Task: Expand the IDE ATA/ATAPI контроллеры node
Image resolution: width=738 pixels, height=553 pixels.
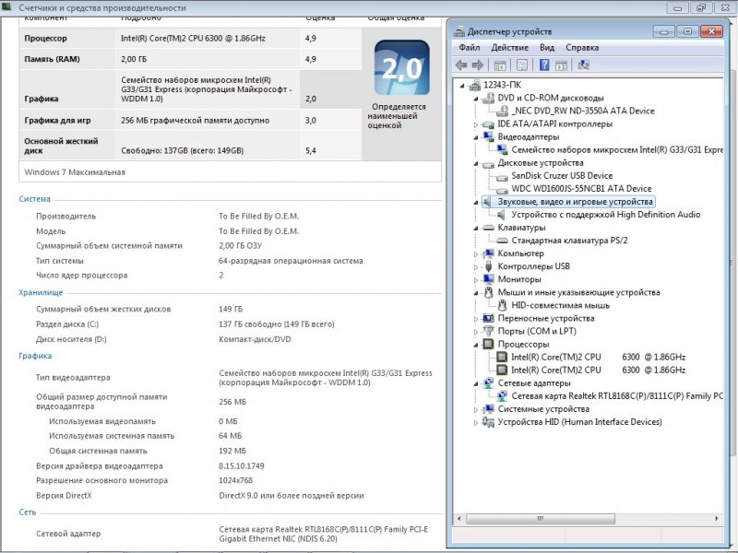Action: pos(477,124)
